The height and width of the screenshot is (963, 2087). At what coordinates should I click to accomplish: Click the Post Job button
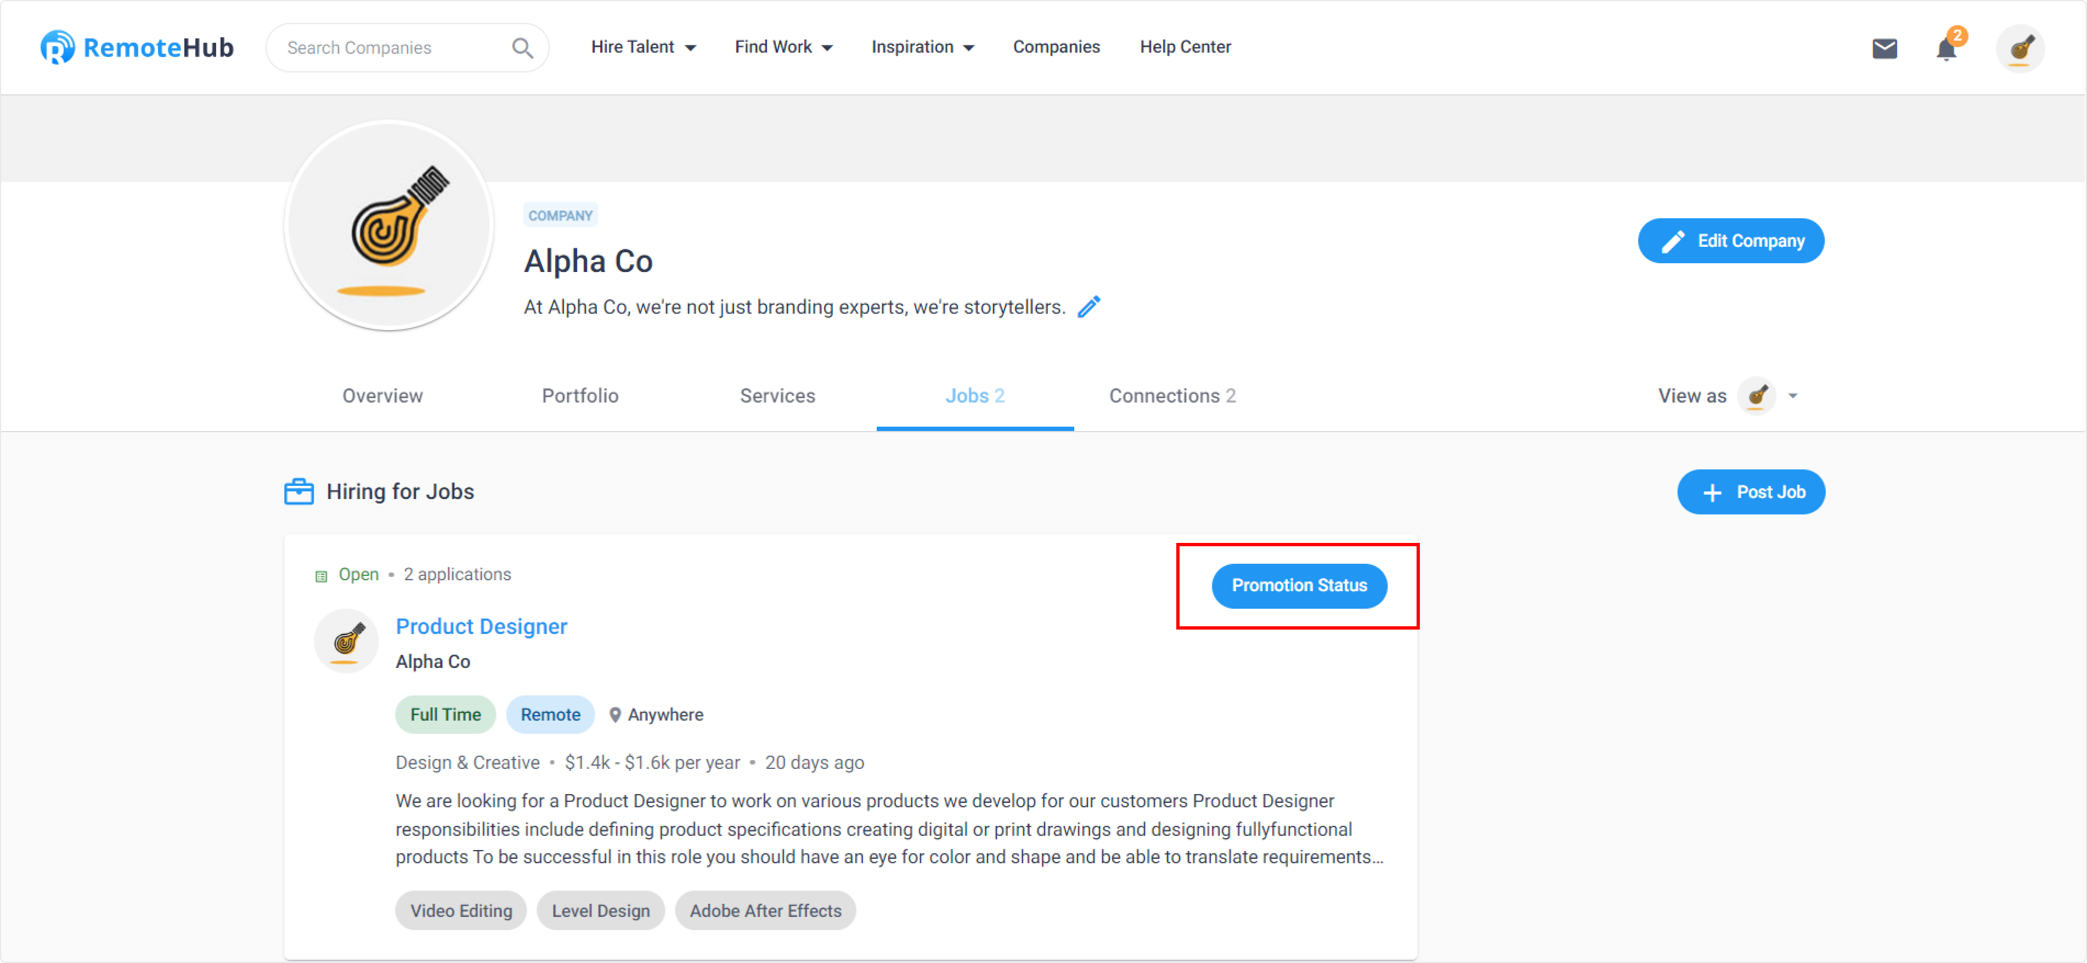[1751, 491]
